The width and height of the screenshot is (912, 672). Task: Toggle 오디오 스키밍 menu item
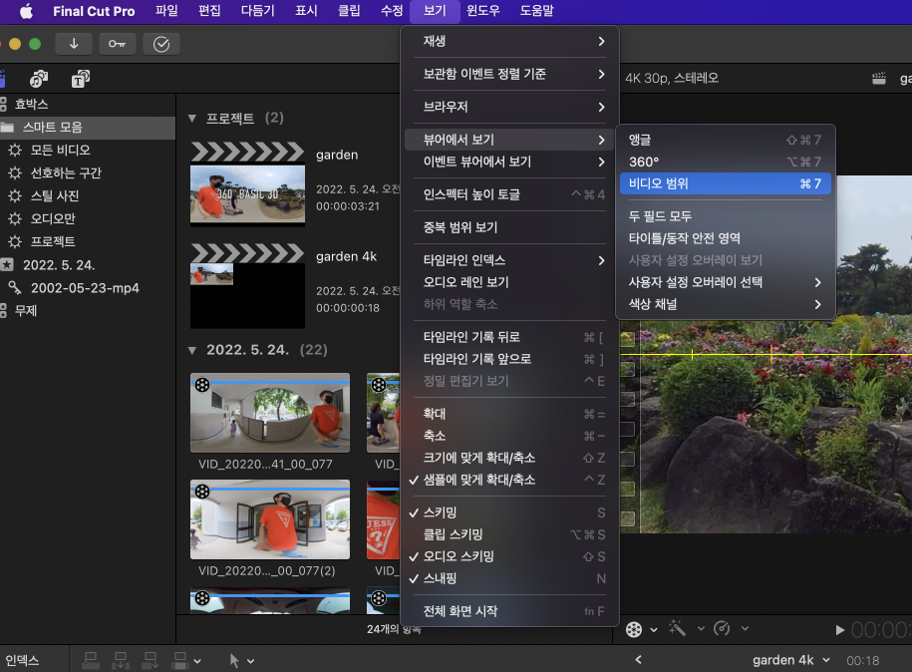tap(509, 556)
